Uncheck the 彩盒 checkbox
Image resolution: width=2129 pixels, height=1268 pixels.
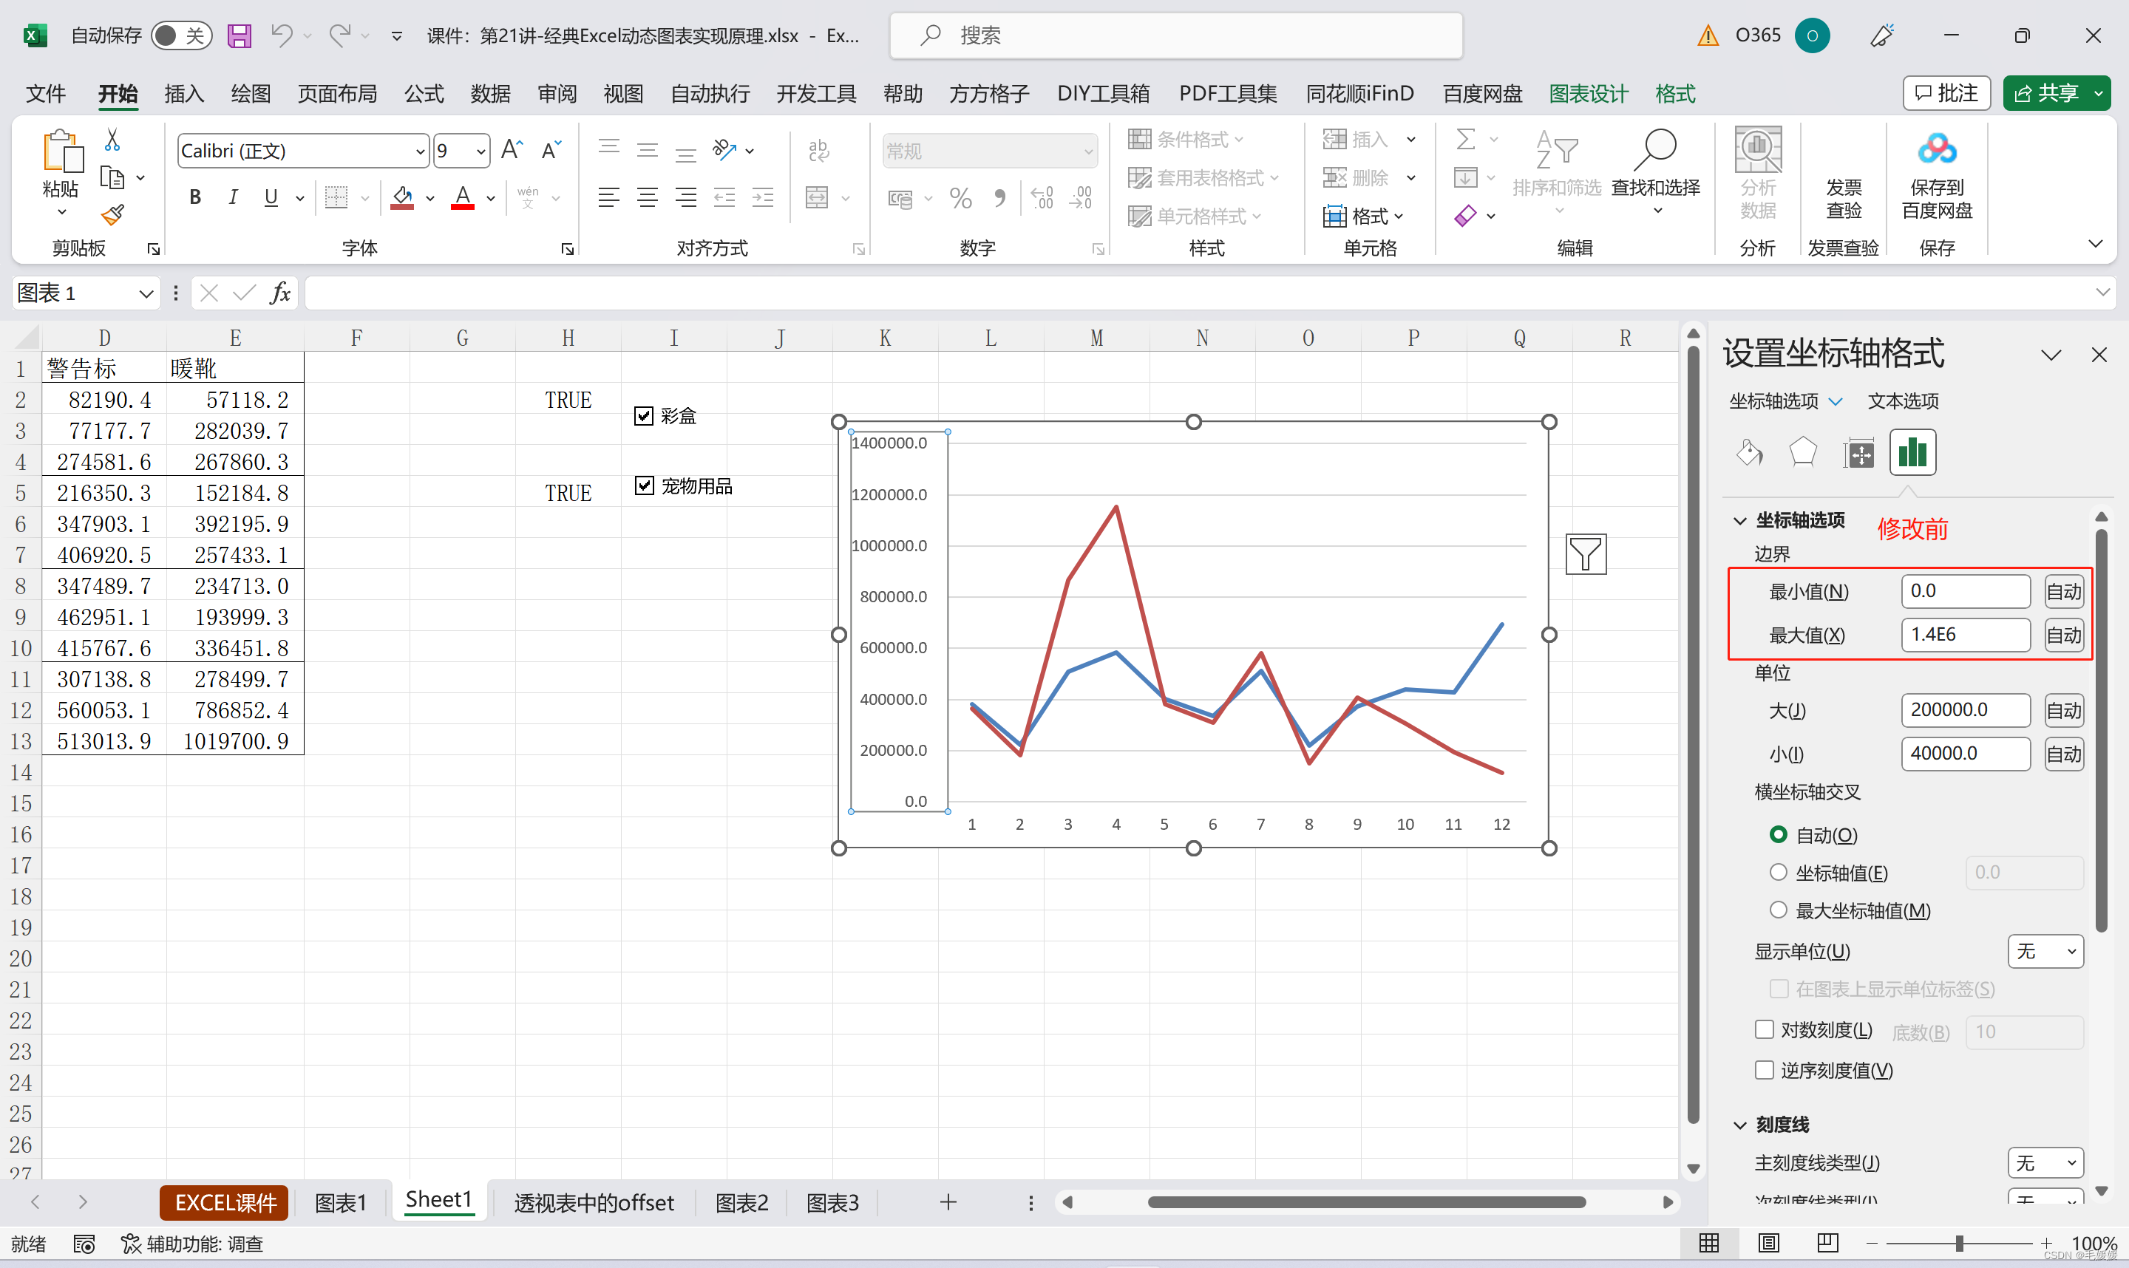click(644, 416)
